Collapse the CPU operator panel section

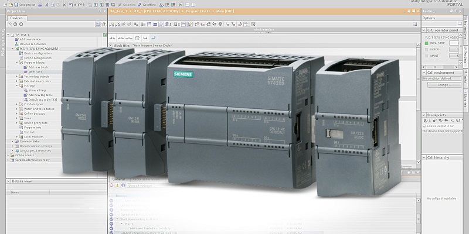point(424,30)
